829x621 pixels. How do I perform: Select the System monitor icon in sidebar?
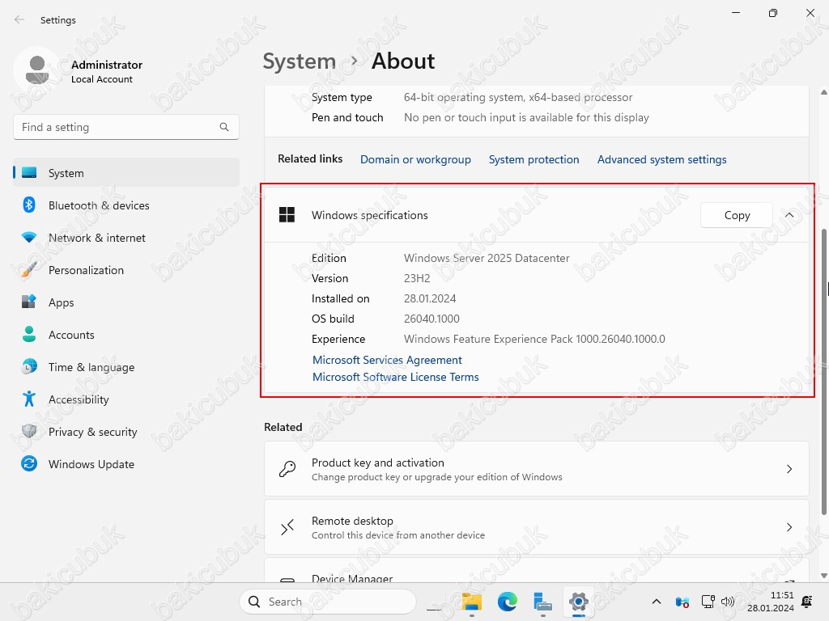click(x=29, y=173)
